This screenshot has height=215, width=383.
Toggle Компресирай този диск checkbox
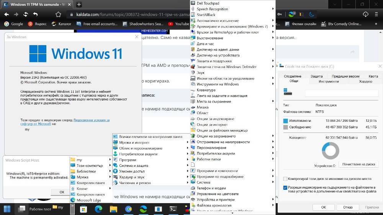click(x=285, y=179)
